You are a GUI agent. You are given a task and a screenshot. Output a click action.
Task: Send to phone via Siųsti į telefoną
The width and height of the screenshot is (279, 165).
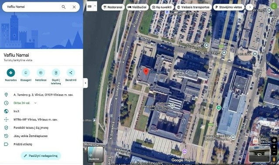pyautogui.click(x=56, y=73)
